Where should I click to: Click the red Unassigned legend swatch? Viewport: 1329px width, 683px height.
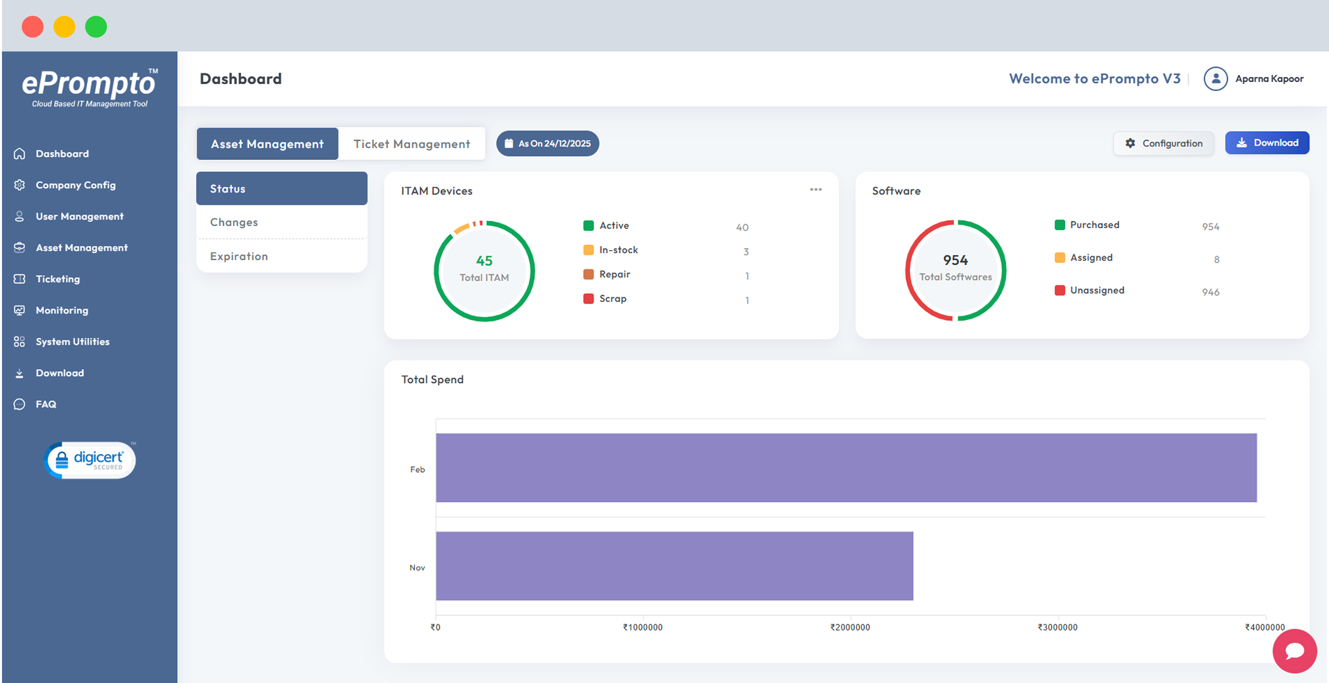tap(1059, 291)
